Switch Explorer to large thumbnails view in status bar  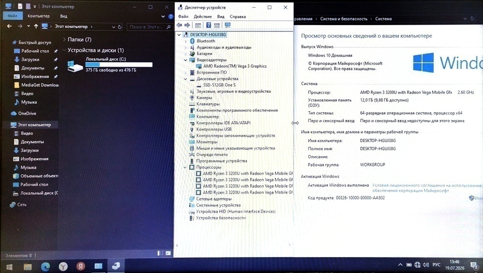point(168,253)
